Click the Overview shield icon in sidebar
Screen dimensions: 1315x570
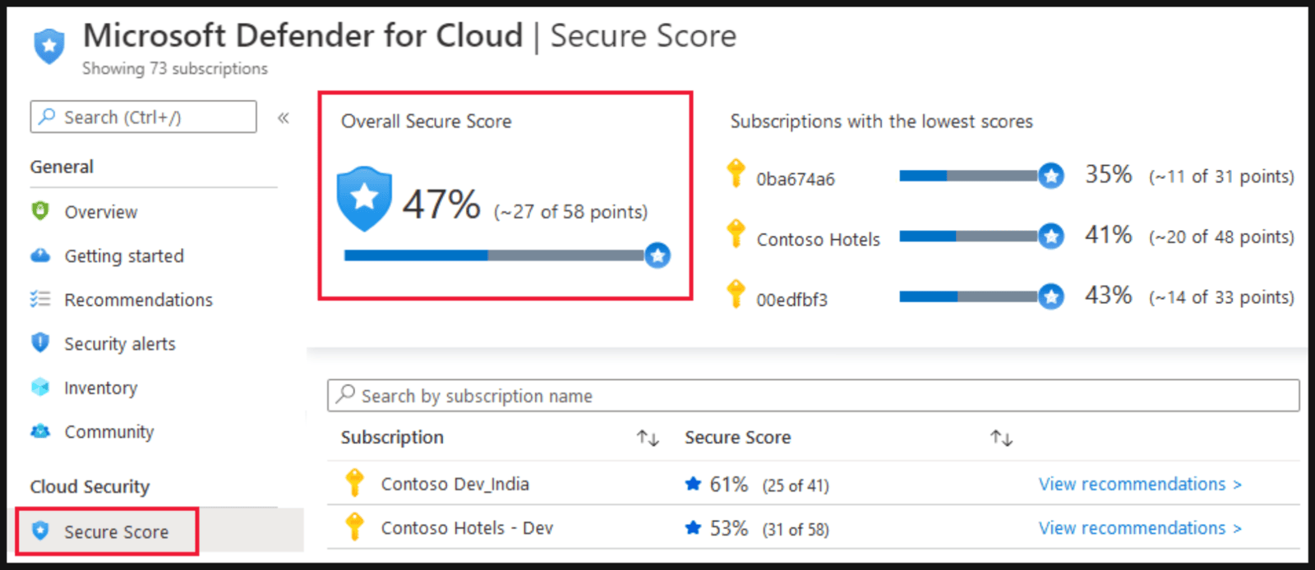40,211
